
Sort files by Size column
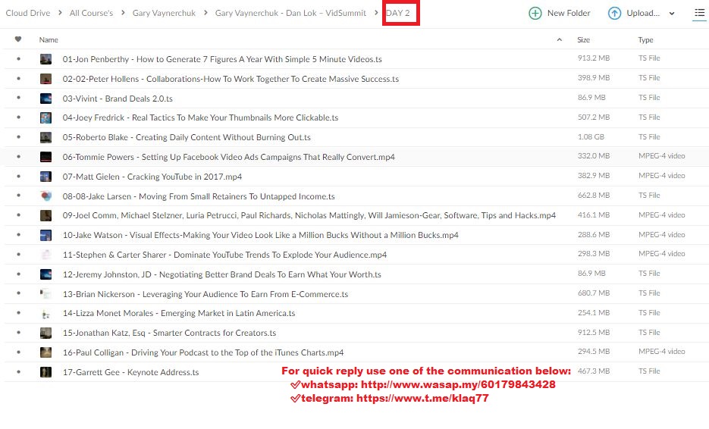[583, 39]
